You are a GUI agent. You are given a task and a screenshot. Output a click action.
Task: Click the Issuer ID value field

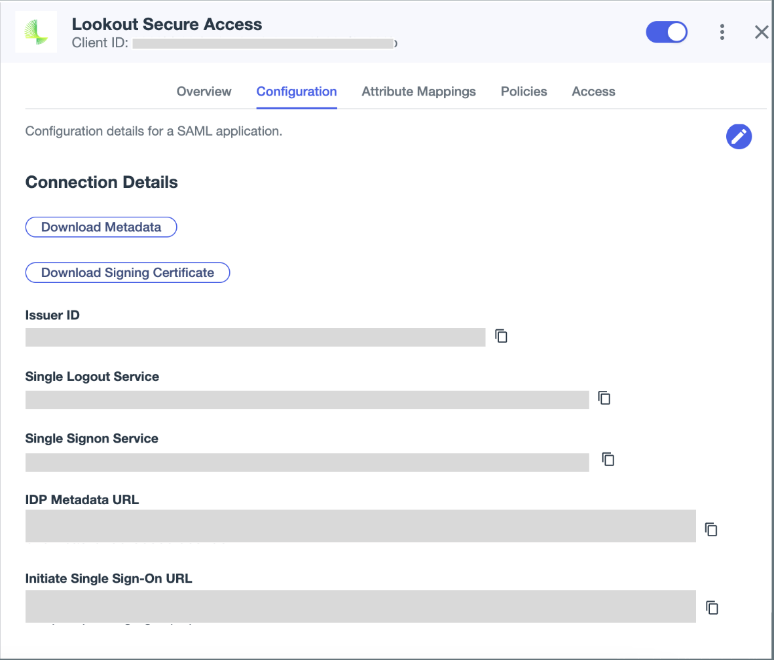(x=255, y=337)
